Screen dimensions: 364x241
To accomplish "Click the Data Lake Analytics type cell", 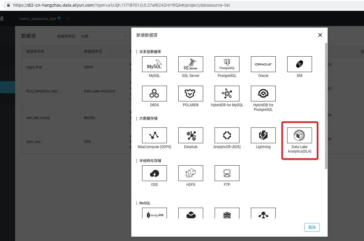I will pos(99,91).
